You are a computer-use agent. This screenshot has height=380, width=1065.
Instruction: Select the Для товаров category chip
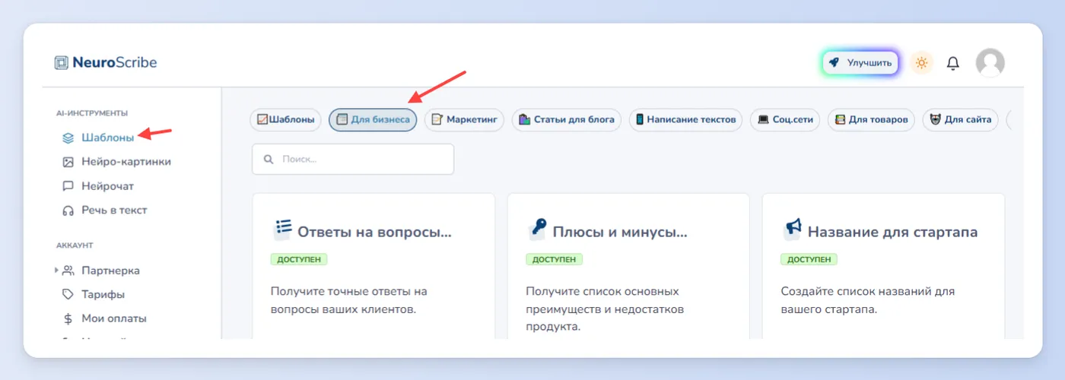(x=871, y=120)
